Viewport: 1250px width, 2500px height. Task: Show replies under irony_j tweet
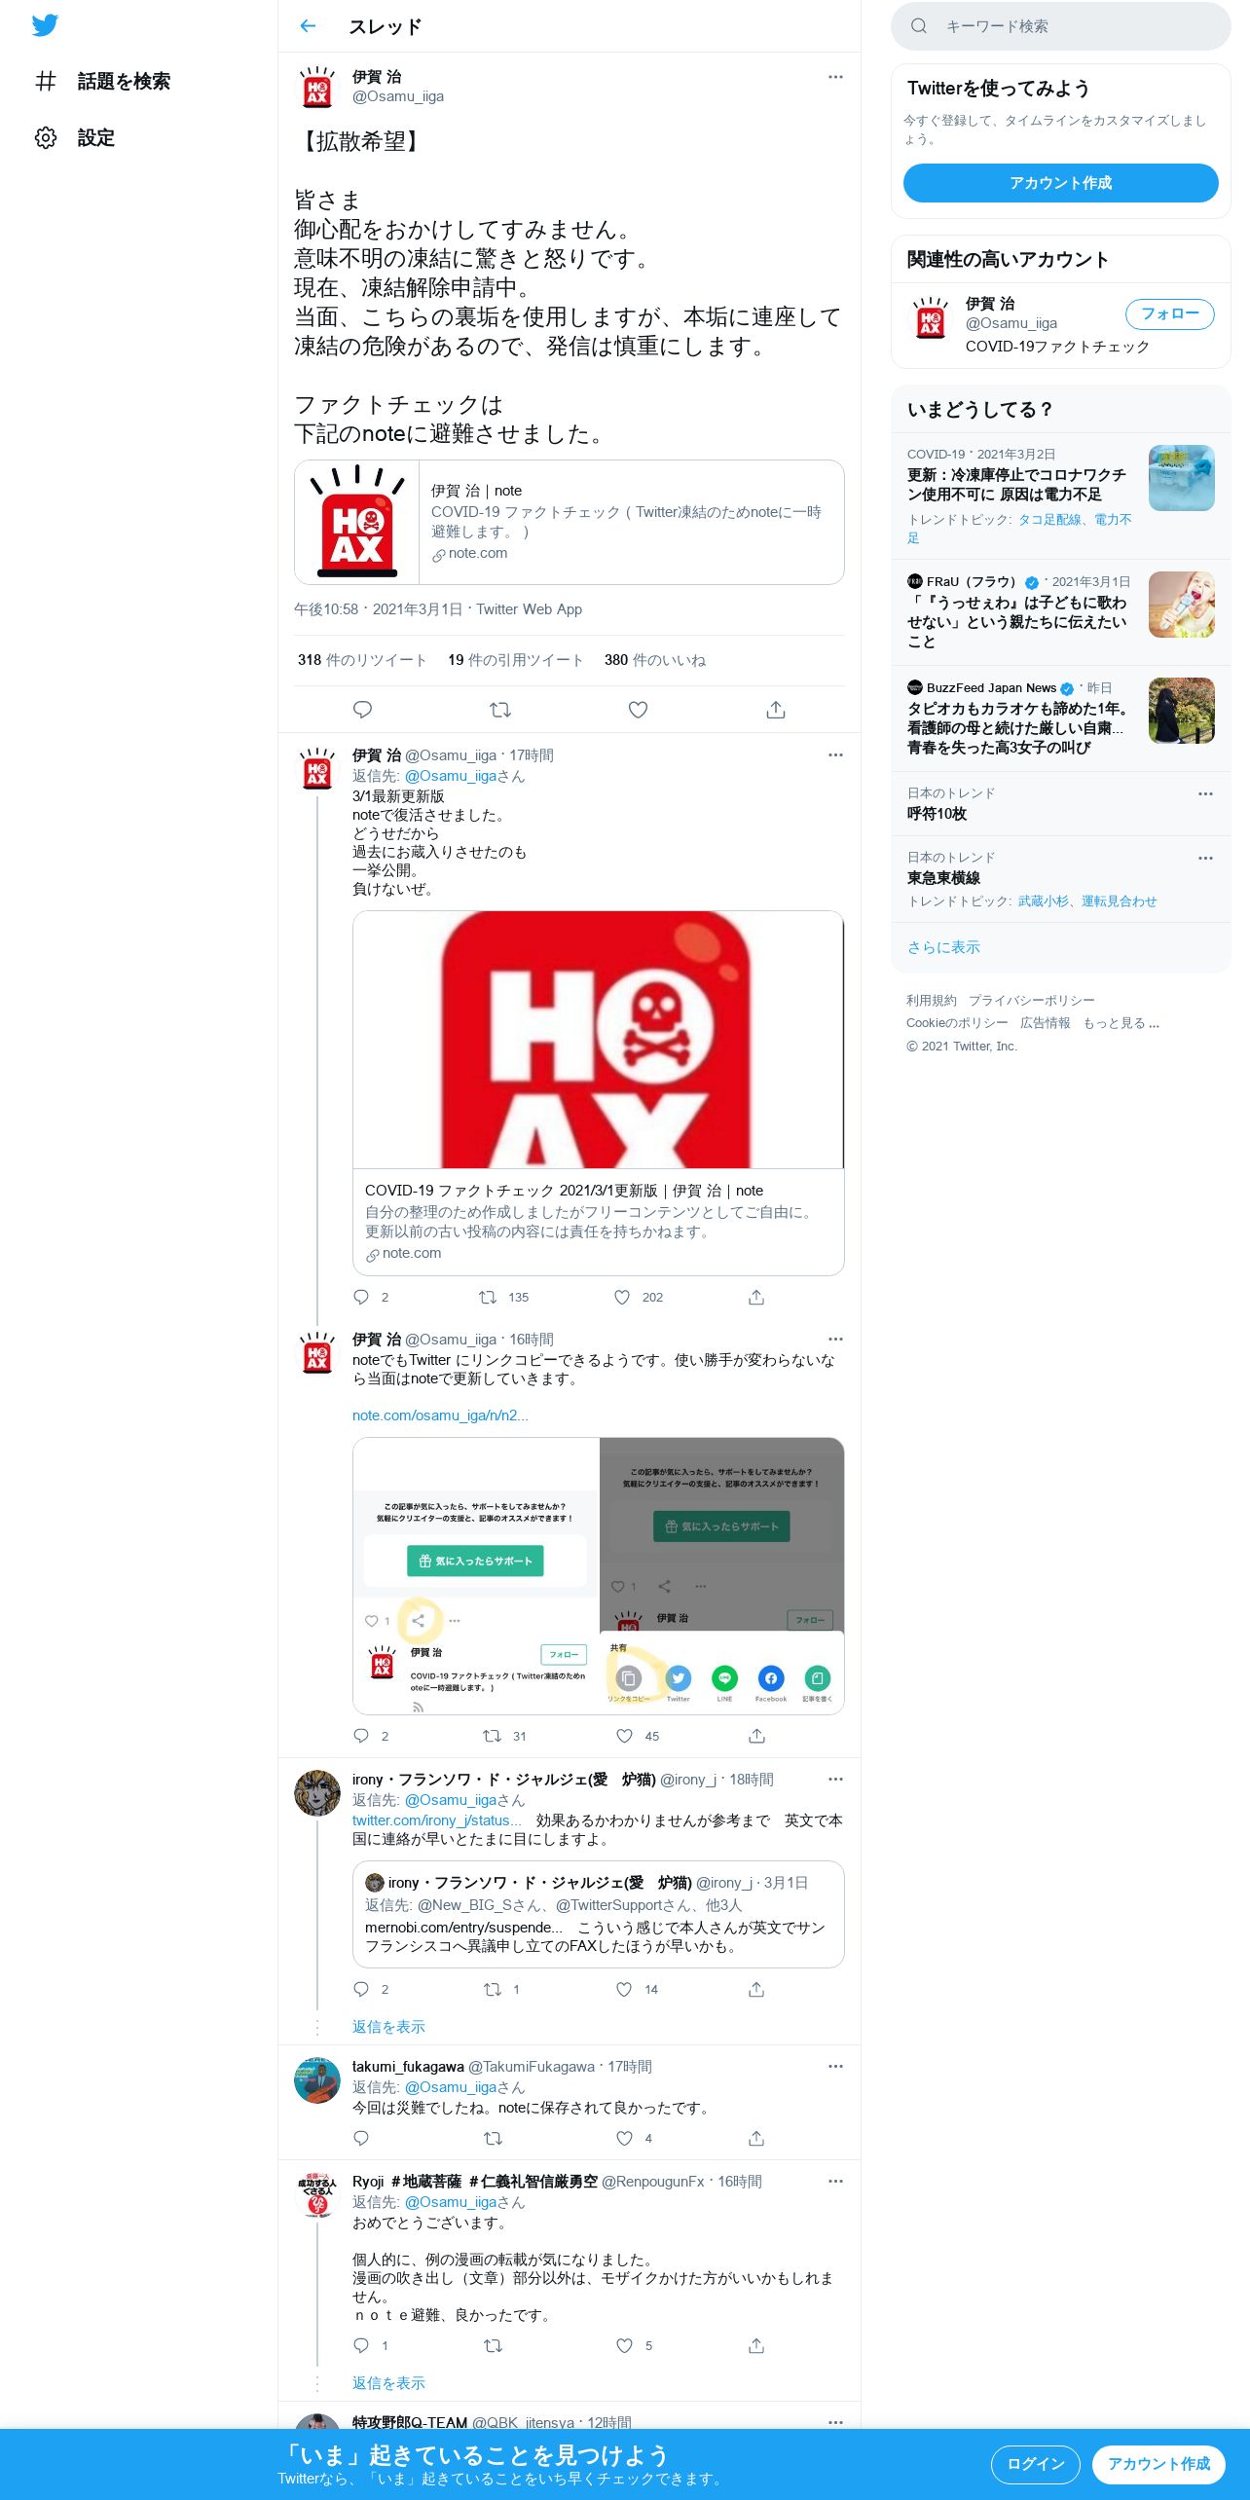388,2027
